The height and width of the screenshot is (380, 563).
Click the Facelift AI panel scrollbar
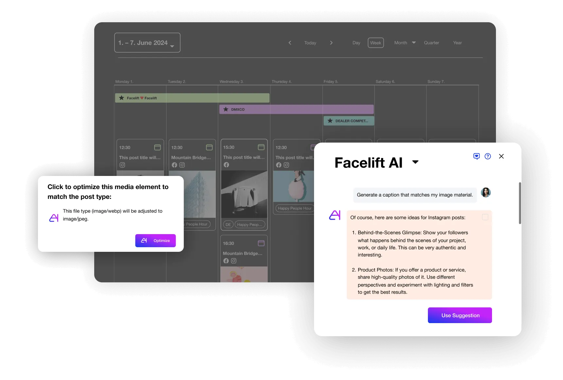520,203
